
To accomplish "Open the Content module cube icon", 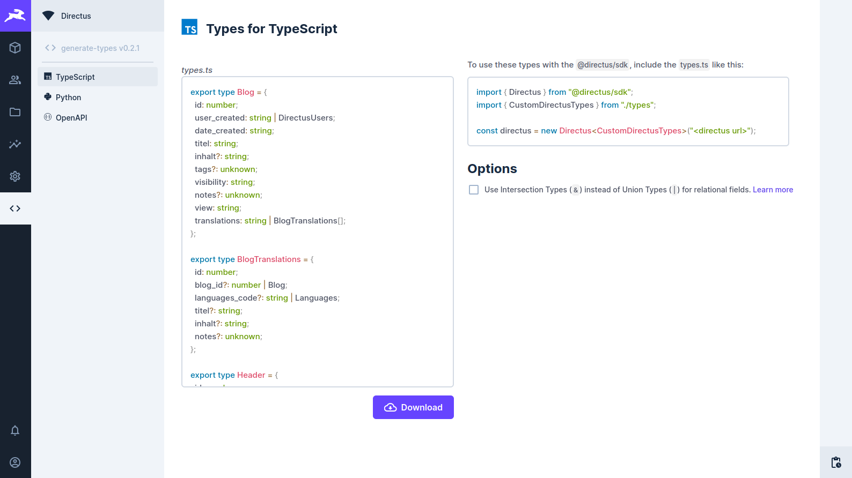I will [x=15, y=48].
